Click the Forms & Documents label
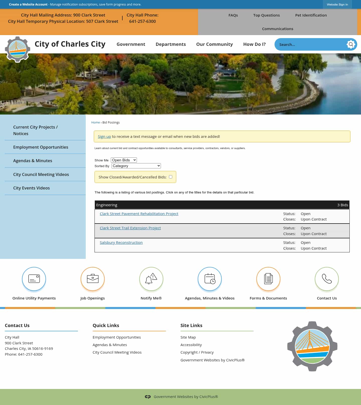This screenshot has height=405, width=361. (x=268, y=298)
